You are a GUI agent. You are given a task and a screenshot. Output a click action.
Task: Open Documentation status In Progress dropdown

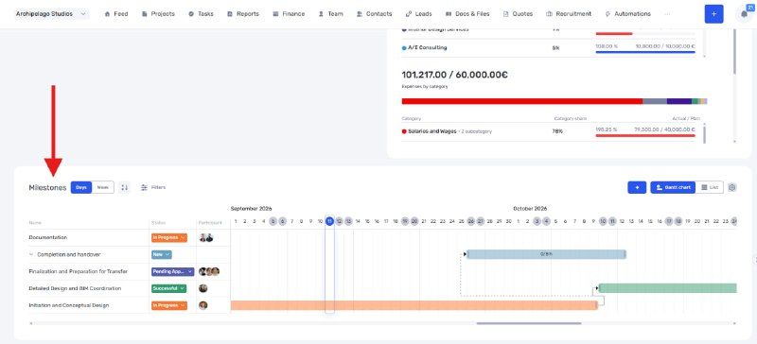(x=169, y=238)
